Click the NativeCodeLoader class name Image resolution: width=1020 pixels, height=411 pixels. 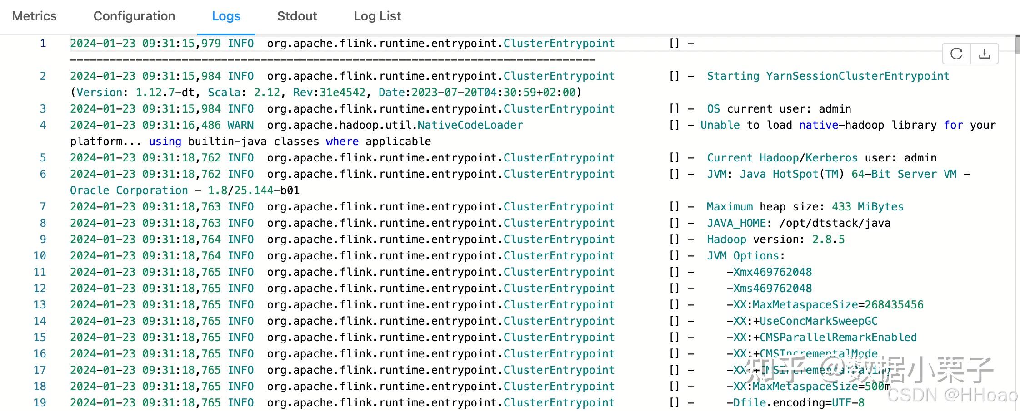470,125
